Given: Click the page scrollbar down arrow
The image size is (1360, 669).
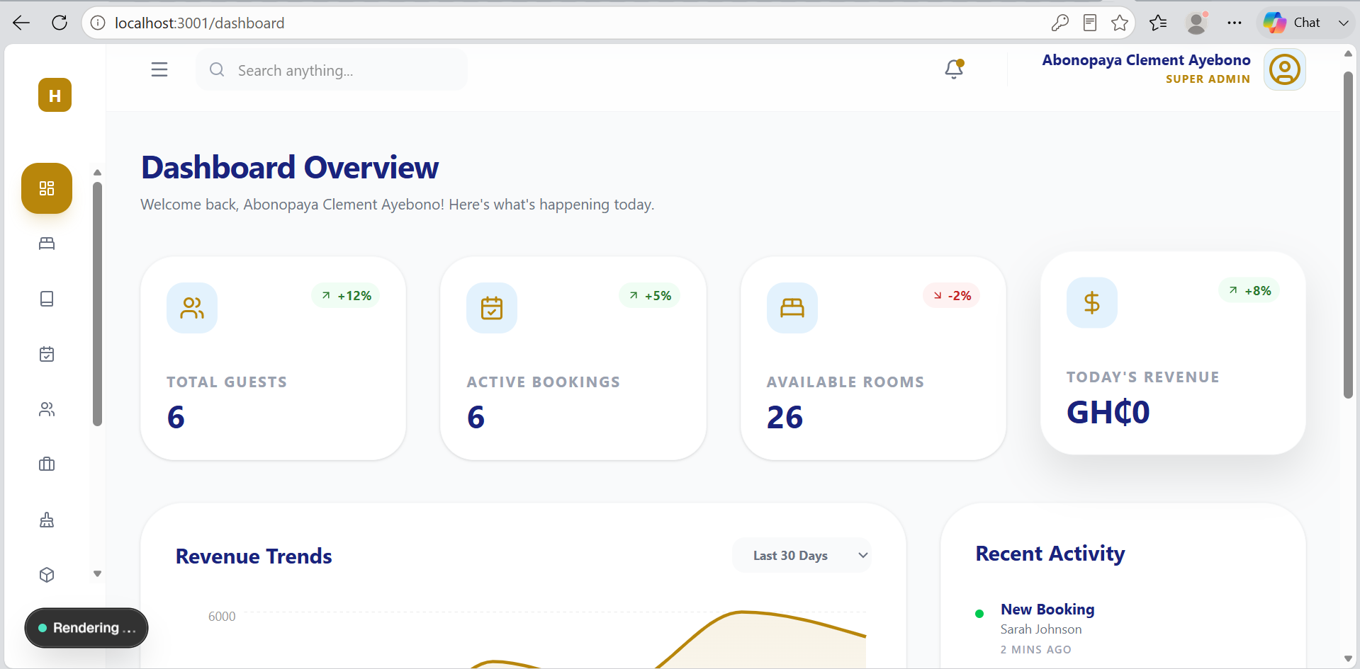Looking at the screenshot, I should coord(1348,658).
